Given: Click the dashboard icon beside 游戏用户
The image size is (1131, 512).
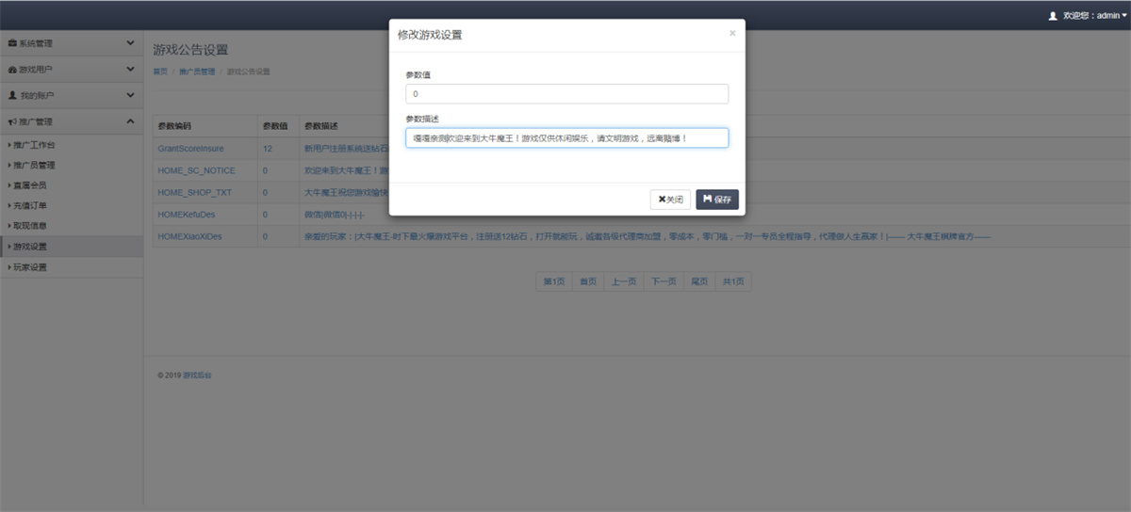Looking at the screenshot, I should coord(12,70).
